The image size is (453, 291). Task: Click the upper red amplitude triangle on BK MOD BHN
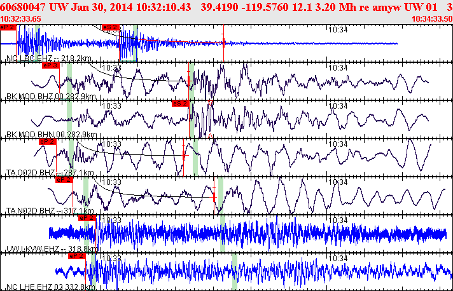(x=211, y=103)
